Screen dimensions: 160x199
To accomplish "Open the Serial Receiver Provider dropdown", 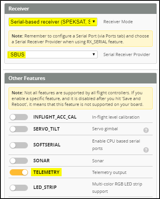I will coord(53,54).
